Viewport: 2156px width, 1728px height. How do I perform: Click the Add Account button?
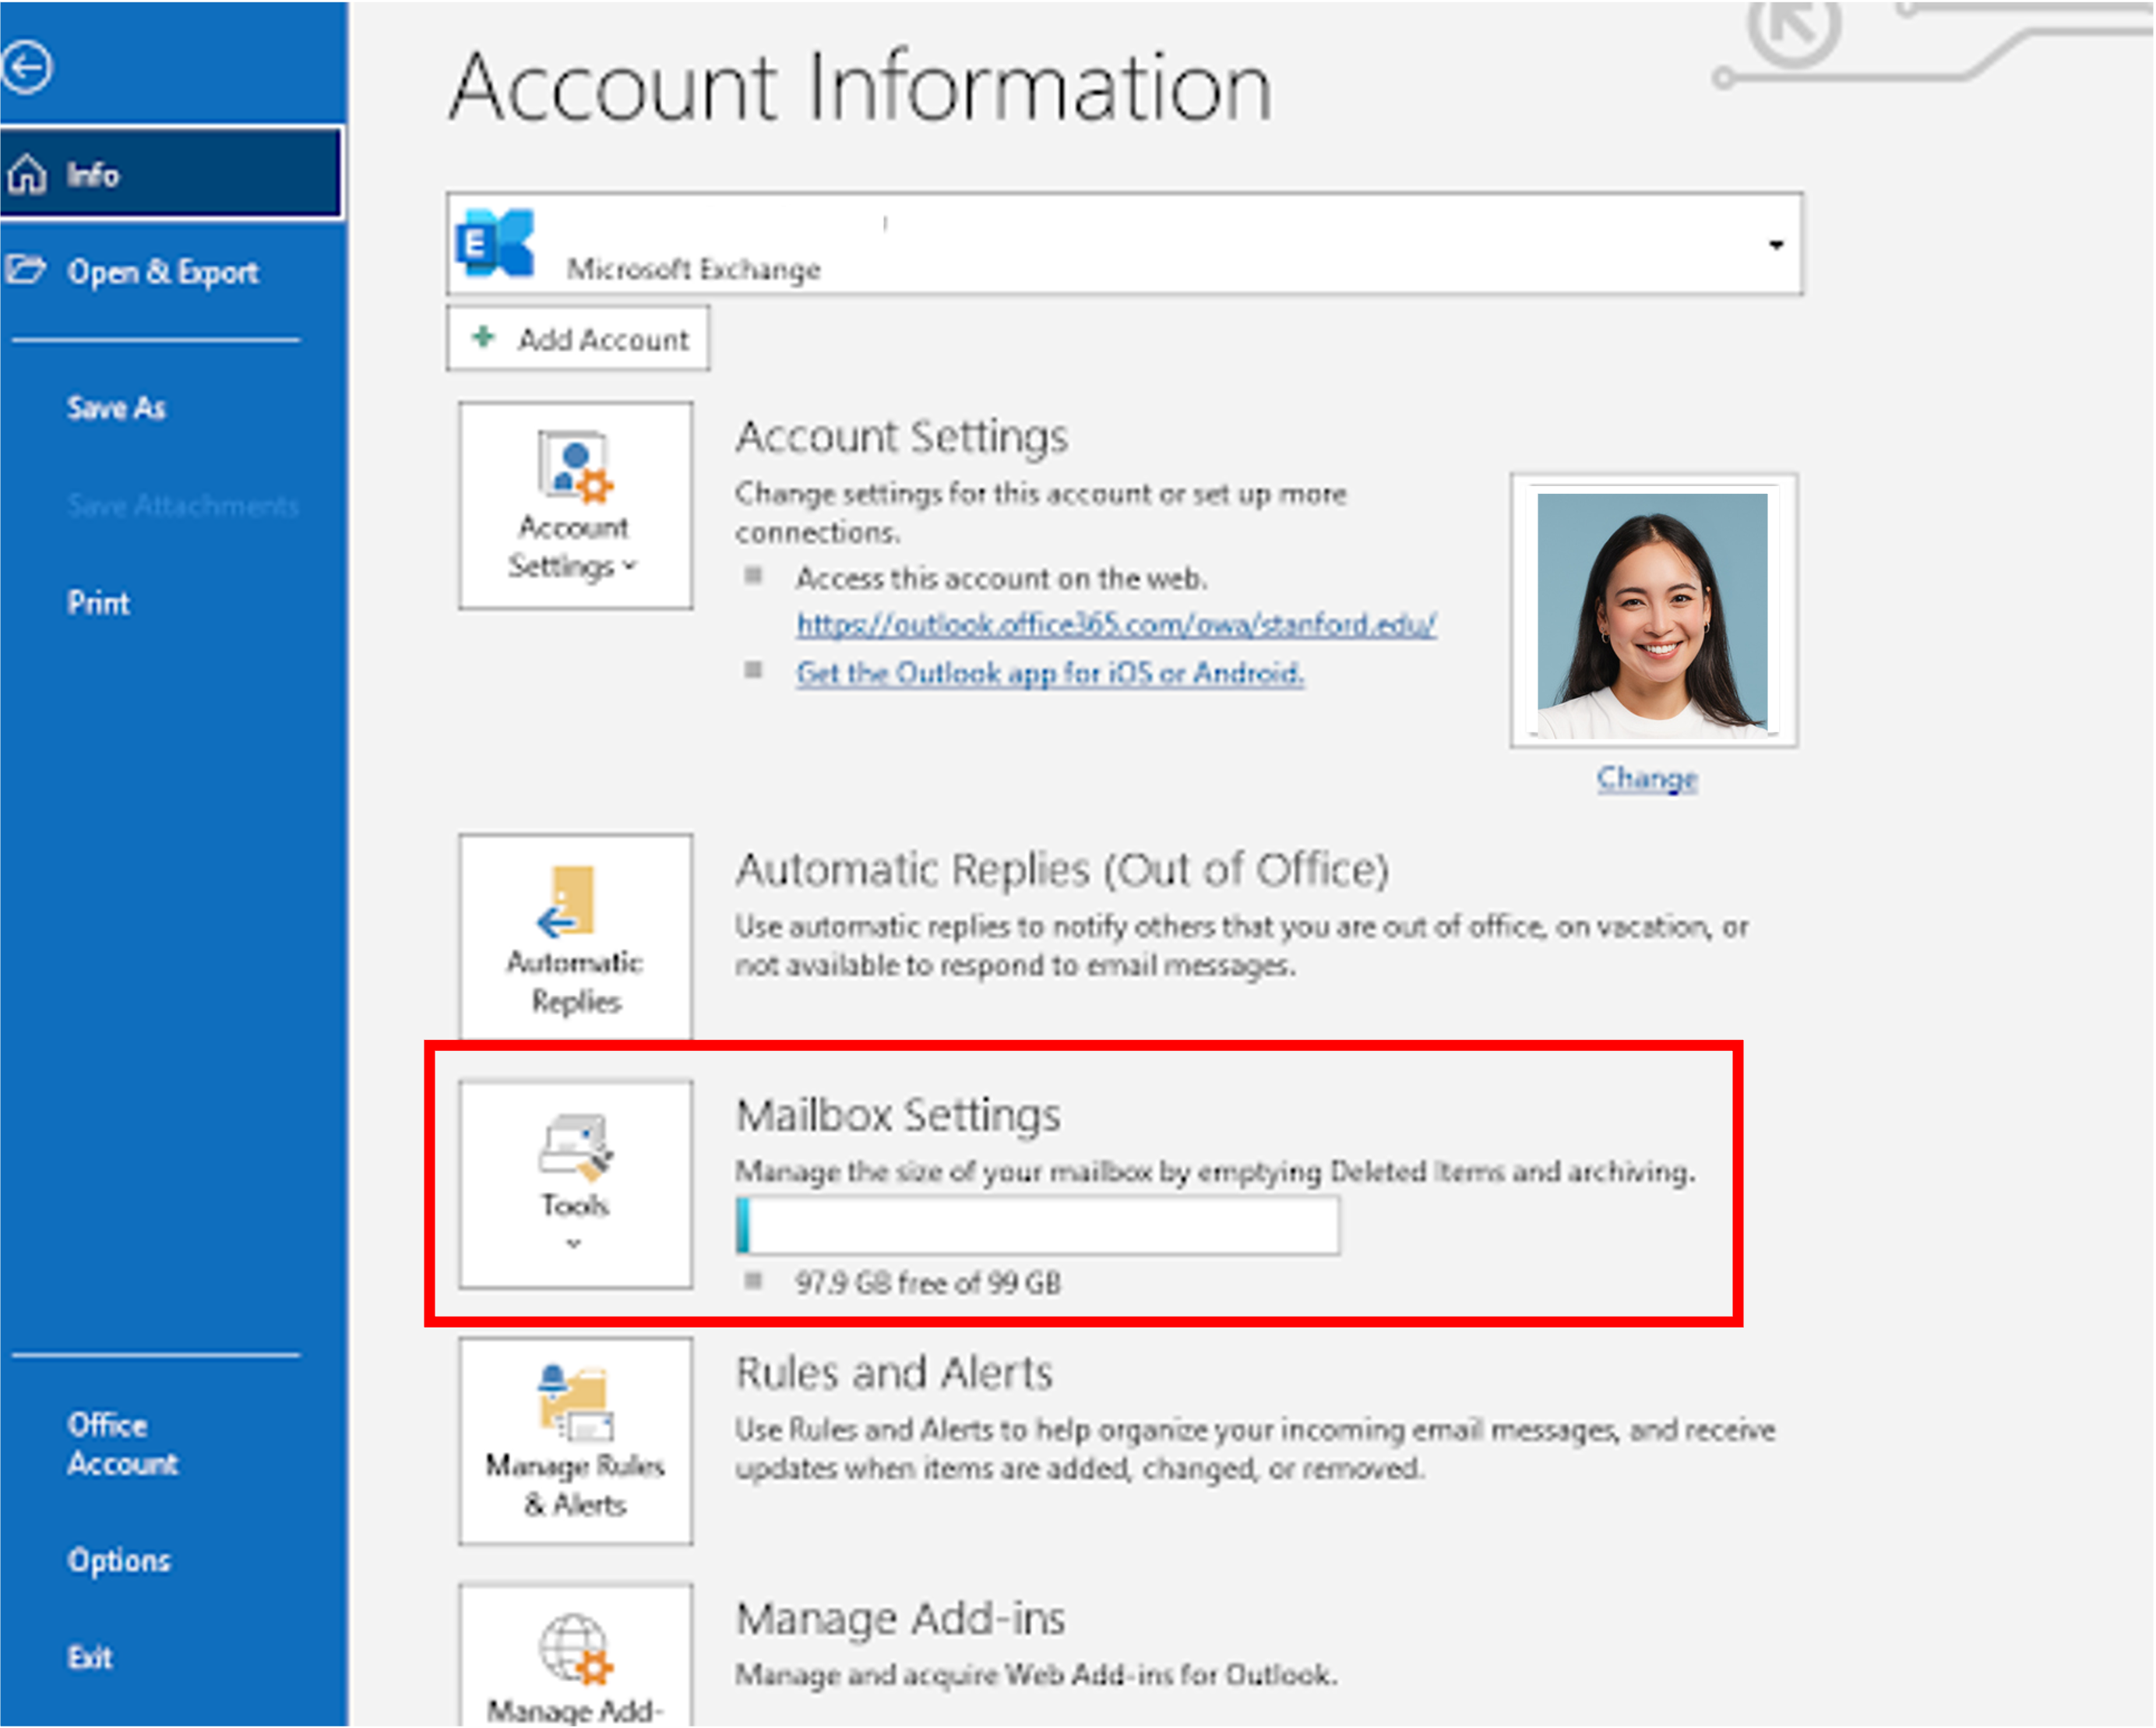(x=578, y=339)
